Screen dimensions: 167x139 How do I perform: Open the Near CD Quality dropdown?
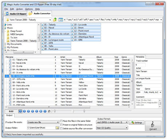[112, 128]
